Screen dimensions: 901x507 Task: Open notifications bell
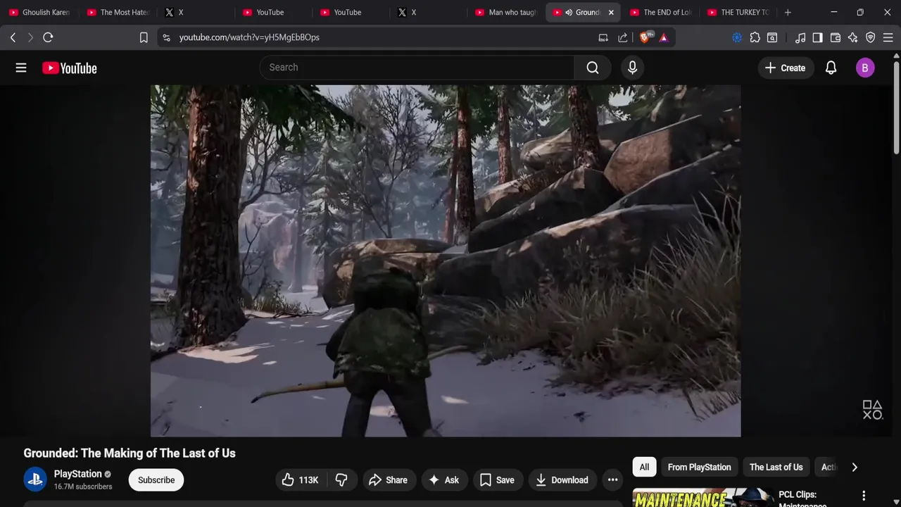tap(831, 68)
